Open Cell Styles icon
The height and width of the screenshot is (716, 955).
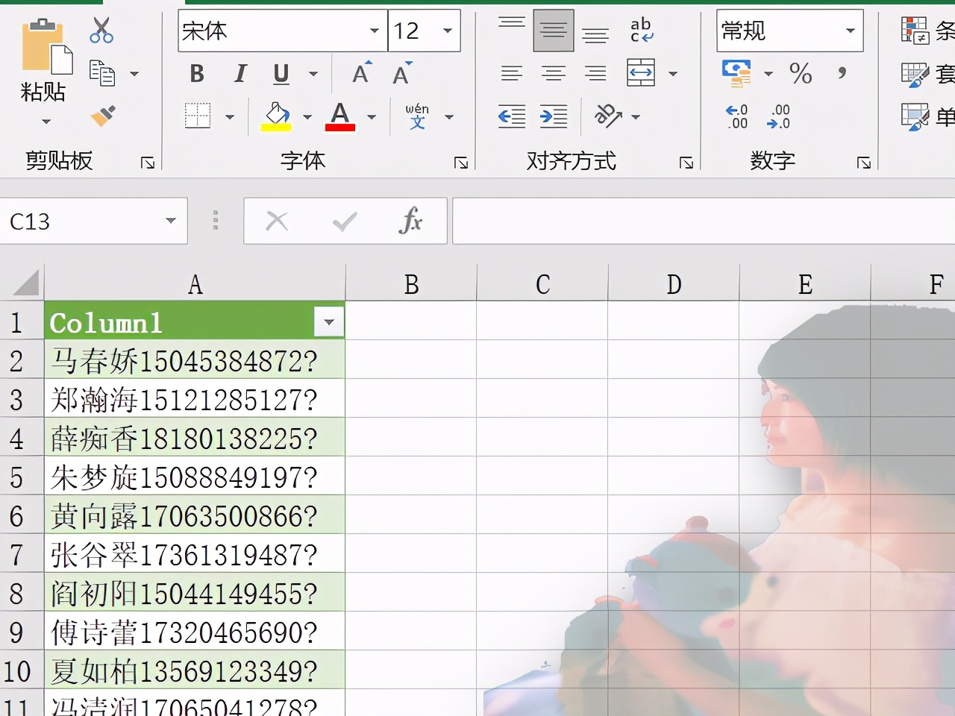coord(915,117)
